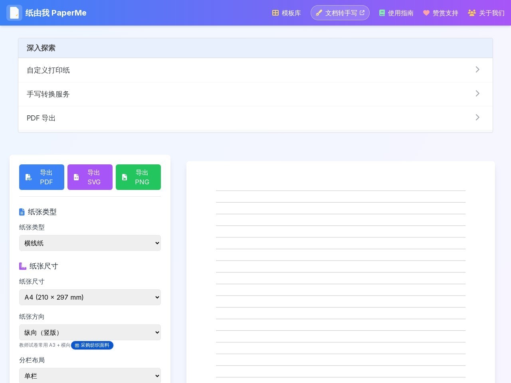The image size is (511, 383).
Task: Open the paper size dropdown showing A4
Action: coord(90,297)
